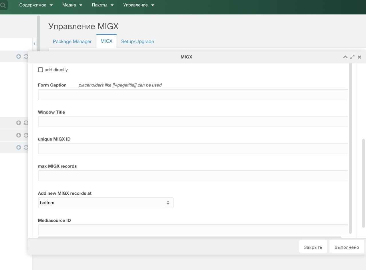Enable the add directly checkbox
Screen dimensions: 366x270
coord(41,70)
